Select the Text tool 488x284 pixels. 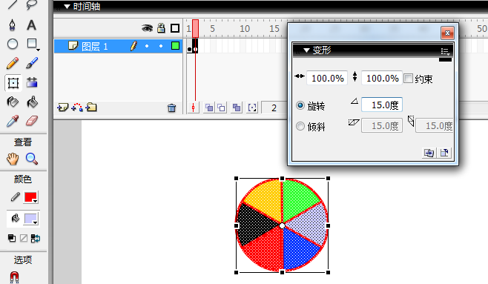31,25
